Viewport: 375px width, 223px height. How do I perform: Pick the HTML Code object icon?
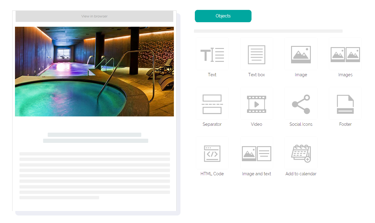[212, 153]
